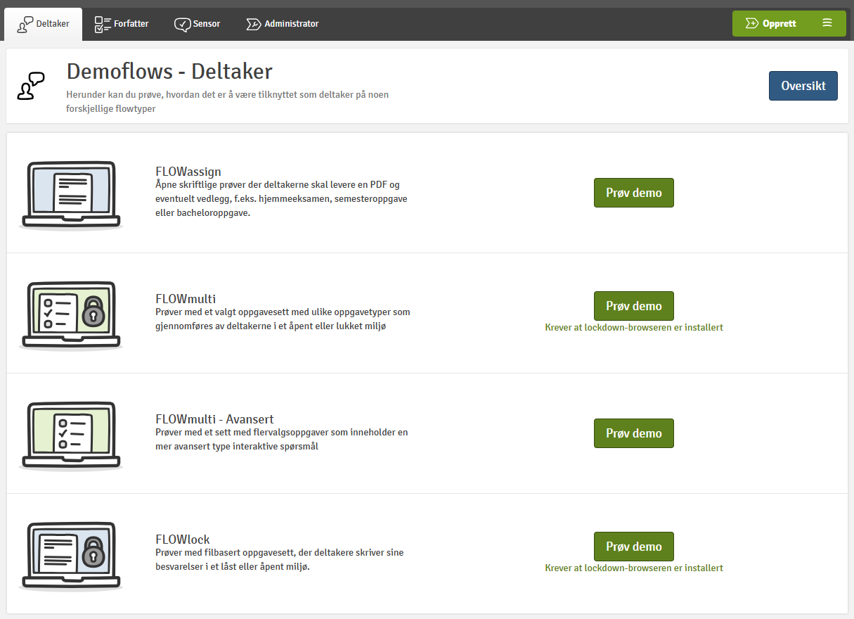The height and width of the screenshot is (619, 854).
Task: Click the Demoflows participant speech bubble icon
Action: coord(31,86)
